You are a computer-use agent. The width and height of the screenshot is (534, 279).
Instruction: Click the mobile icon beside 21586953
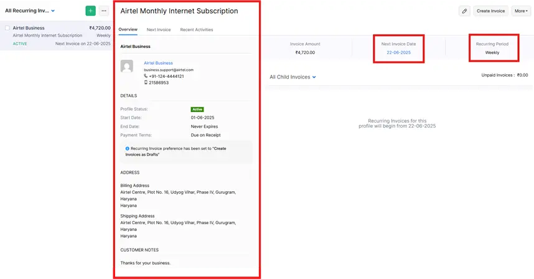[x=146, y=82]
